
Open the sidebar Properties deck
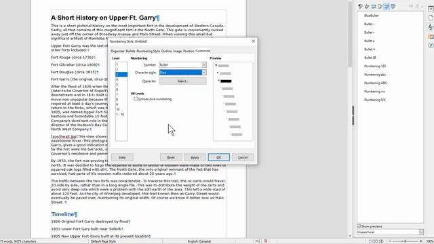[431, 9]
